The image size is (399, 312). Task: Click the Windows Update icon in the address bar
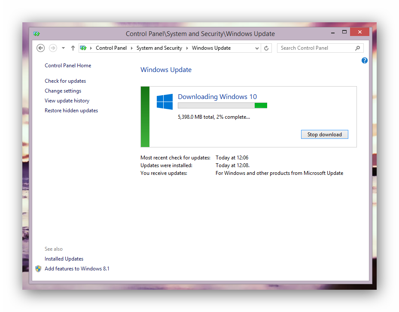click(83, 48)
